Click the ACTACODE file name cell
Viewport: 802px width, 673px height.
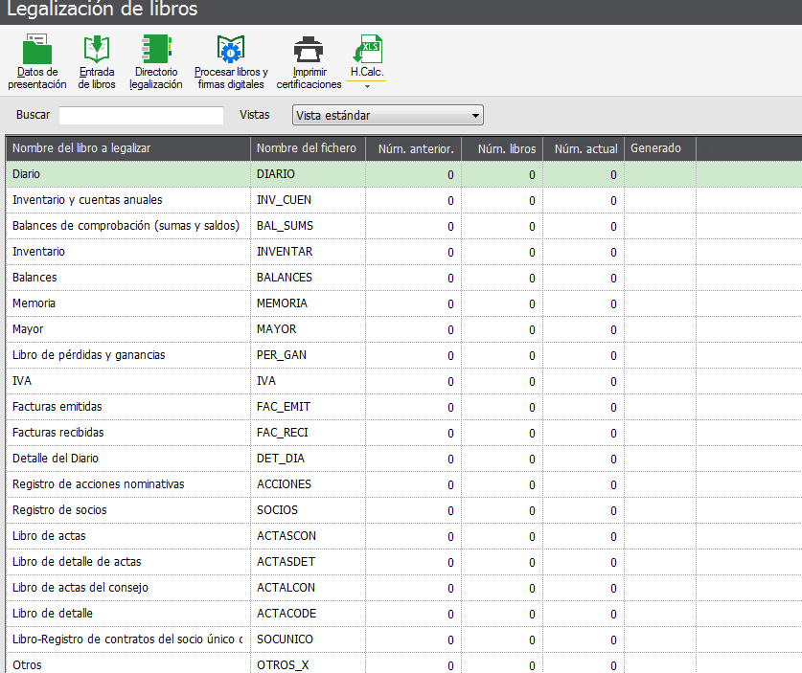(x=308, y=614)
